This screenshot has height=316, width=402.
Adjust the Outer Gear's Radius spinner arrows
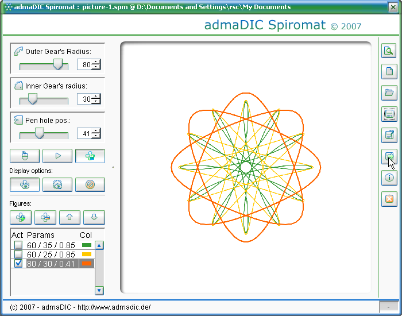(96, 64)
